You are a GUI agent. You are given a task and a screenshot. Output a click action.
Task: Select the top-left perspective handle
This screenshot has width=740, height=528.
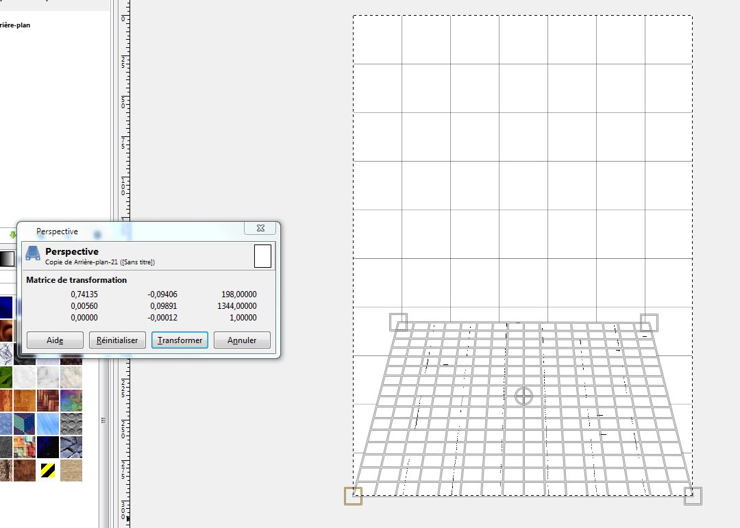399,323
